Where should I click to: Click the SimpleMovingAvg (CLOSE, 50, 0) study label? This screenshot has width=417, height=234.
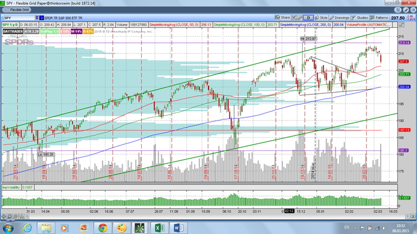click(174, 24)
